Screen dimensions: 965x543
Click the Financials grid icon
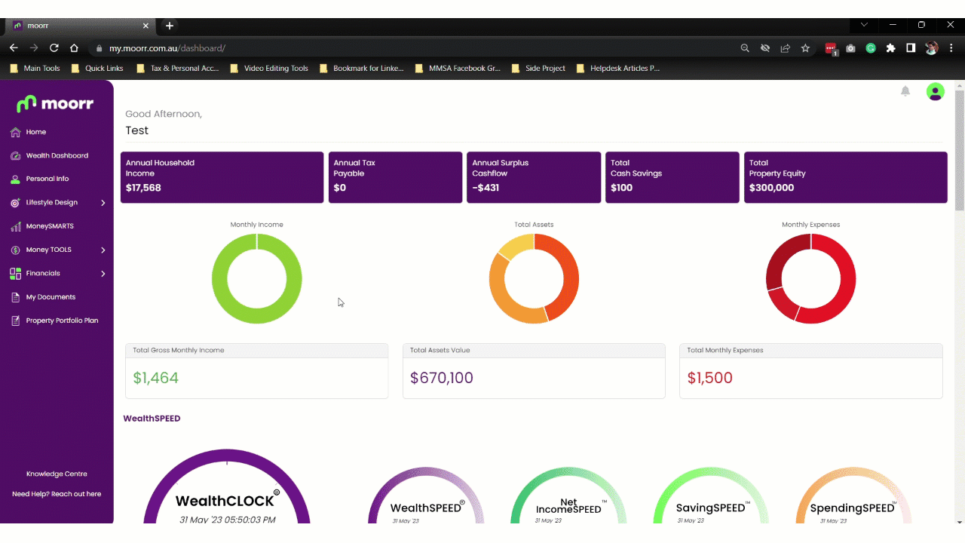click(15, 274)
